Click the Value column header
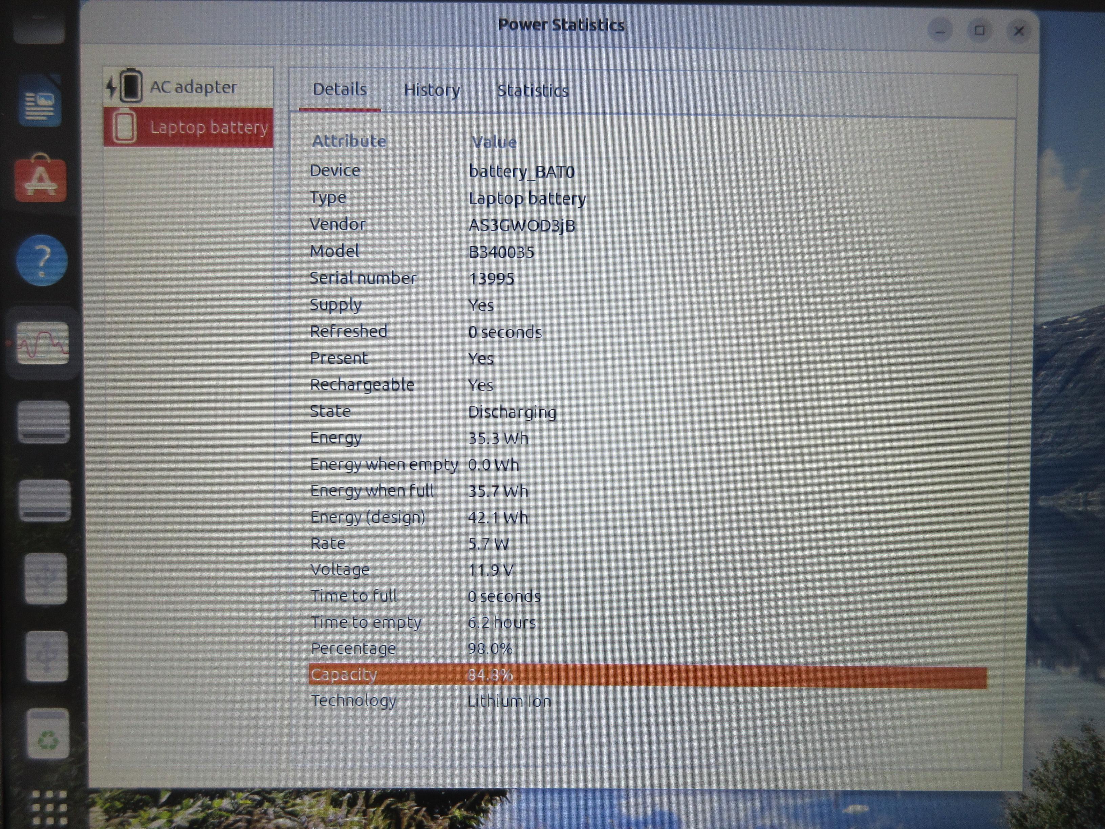The height and width of the screenshot is (829, 1105). point(494,143)
